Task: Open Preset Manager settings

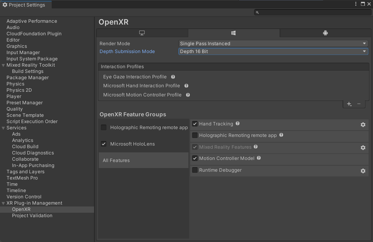Action: tap(25, 103)
